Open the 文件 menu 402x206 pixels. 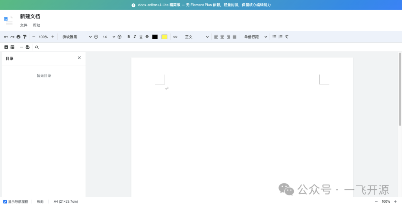24,25
